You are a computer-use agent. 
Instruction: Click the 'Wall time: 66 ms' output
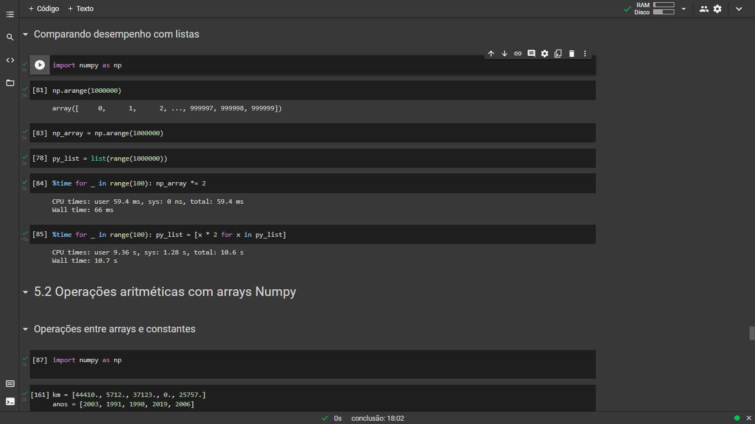[x=83, y=210]
